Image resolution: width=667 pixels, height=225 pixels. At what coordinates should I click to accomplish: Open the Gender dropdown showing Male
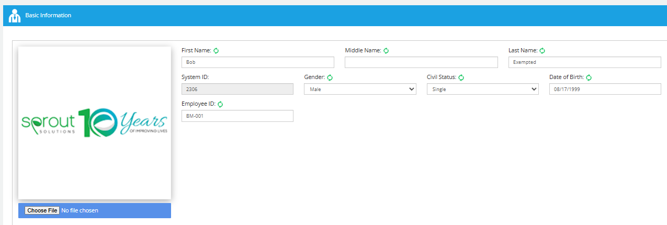[360, 89]
